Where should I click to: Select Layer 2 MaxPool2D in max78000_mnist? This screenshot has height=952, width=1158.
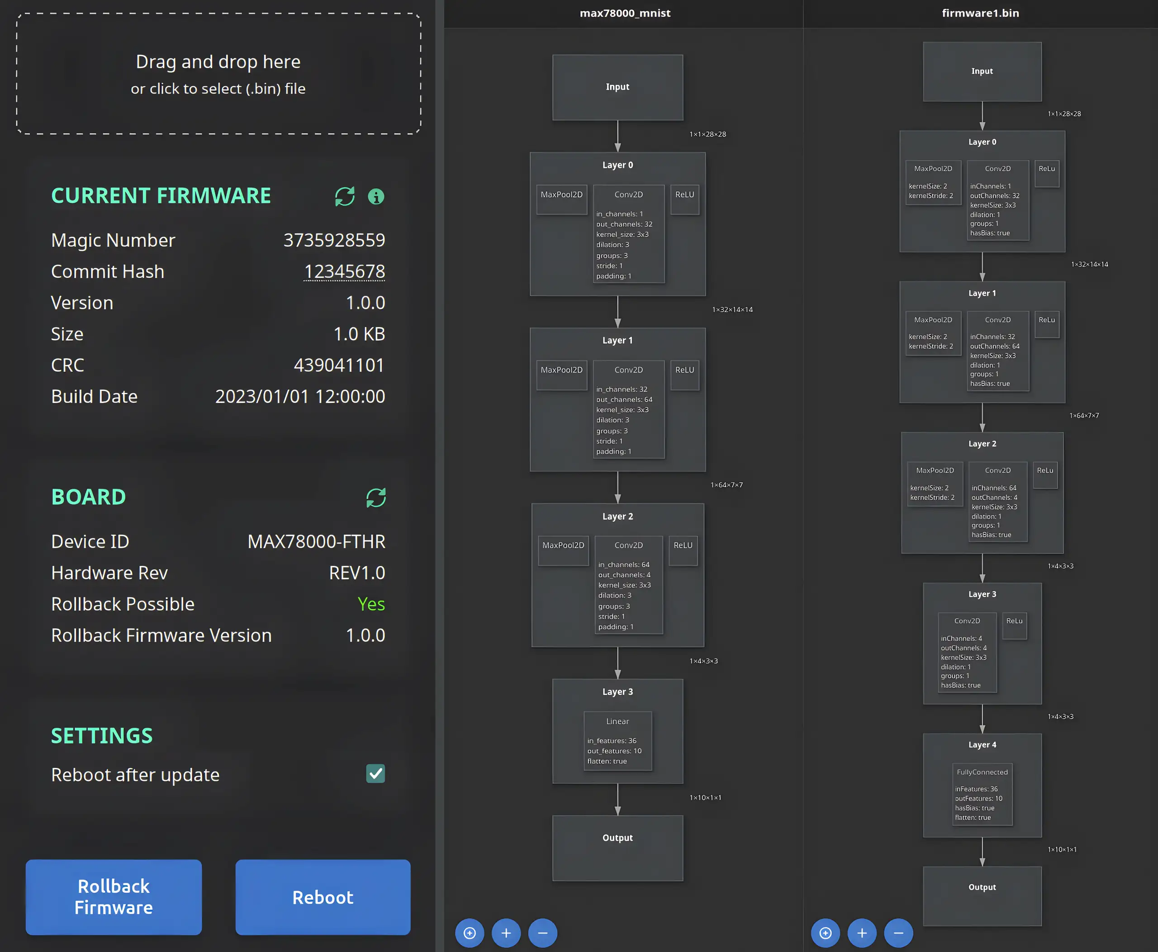click(563, 550)
